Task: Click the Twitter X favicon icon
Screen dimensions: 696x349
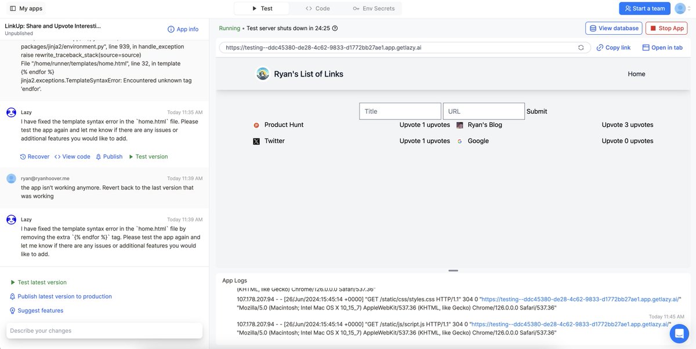Action: 256,141
